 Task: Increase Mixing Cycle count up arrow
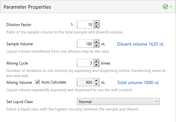click(x=96, y=61)
